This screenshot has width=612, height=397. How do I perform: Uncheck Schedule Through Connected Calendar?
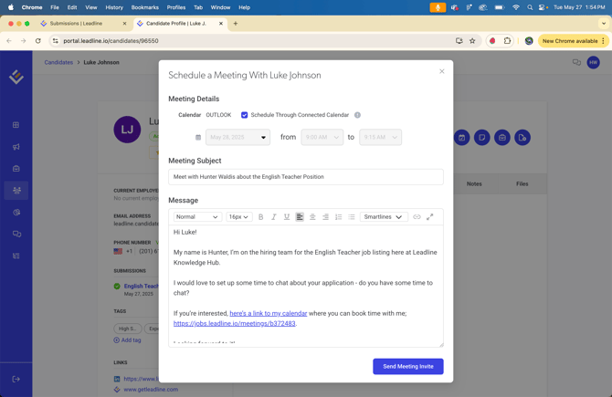pyautogui.click(x=245, y=115)
